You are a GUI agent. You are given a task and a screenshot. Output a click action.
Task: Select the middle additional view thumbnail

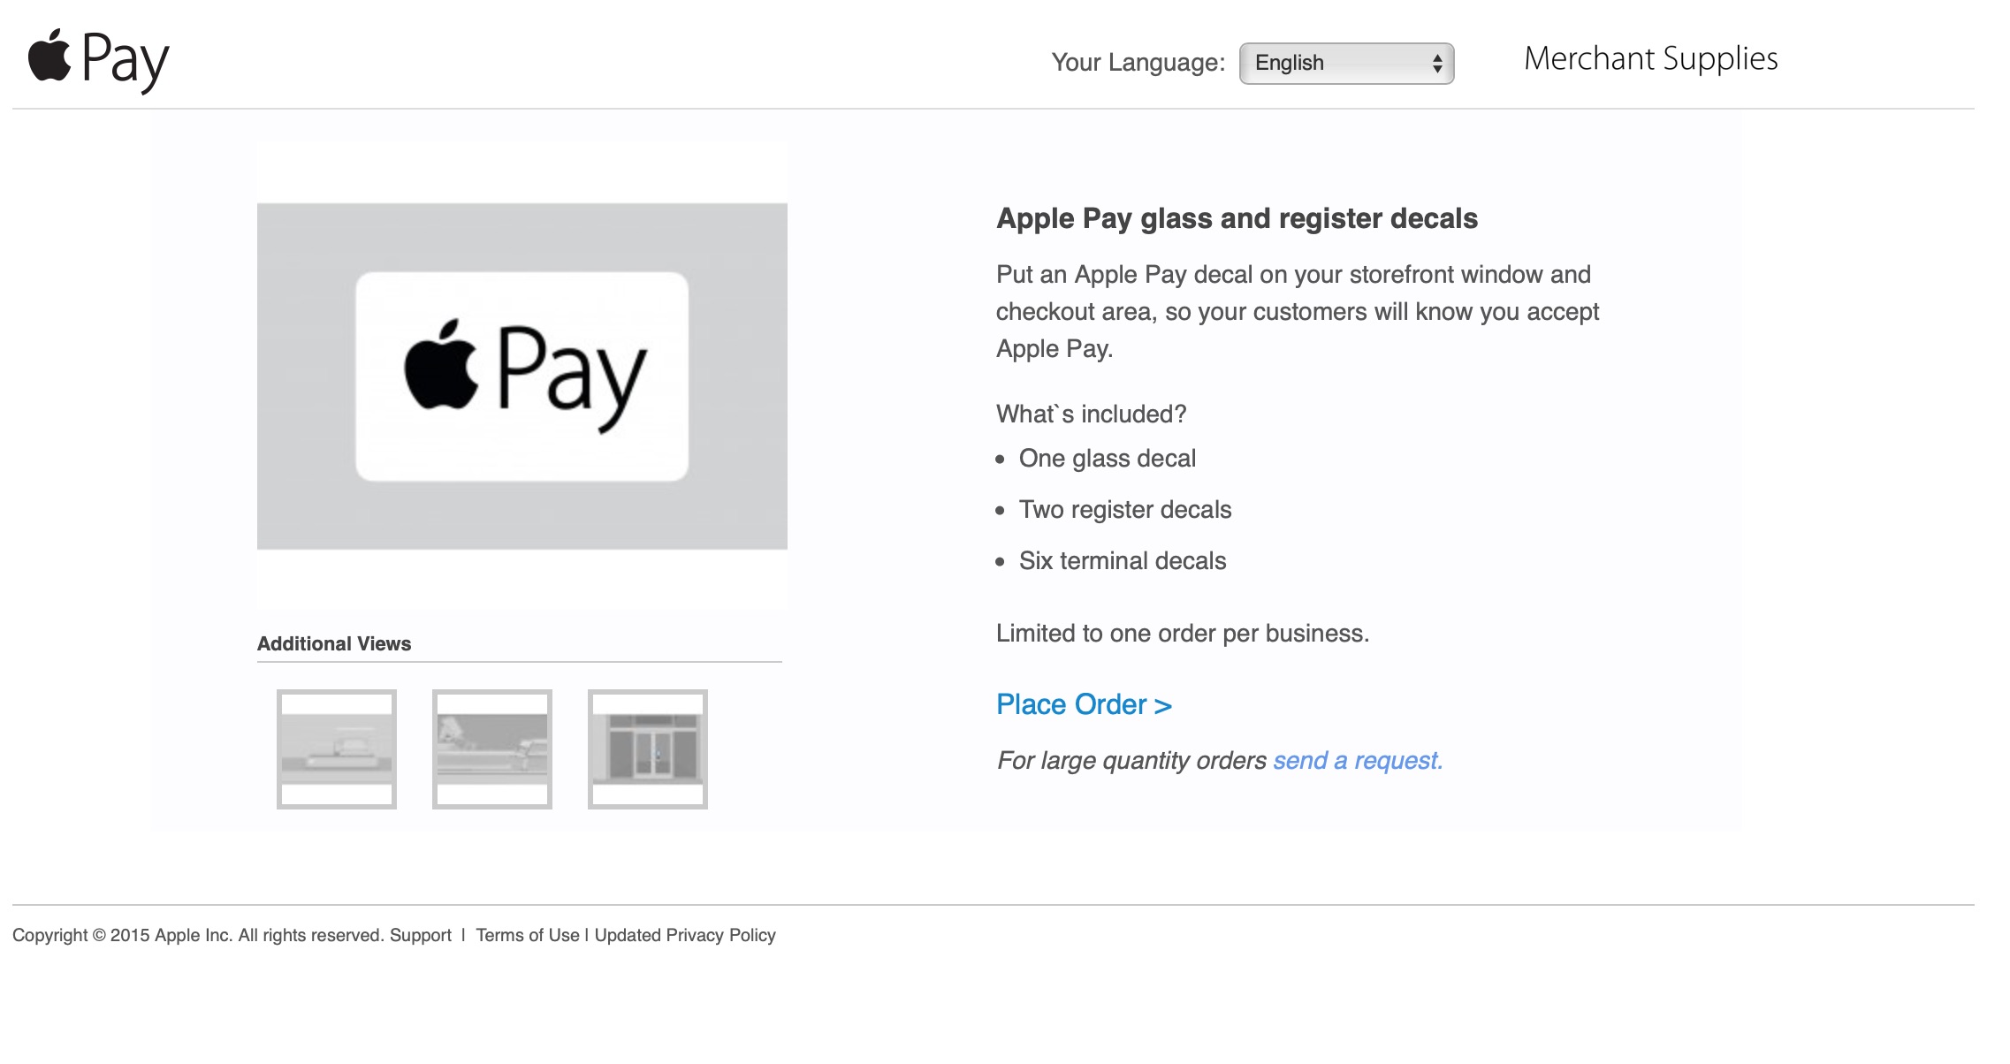coord(492,749)
